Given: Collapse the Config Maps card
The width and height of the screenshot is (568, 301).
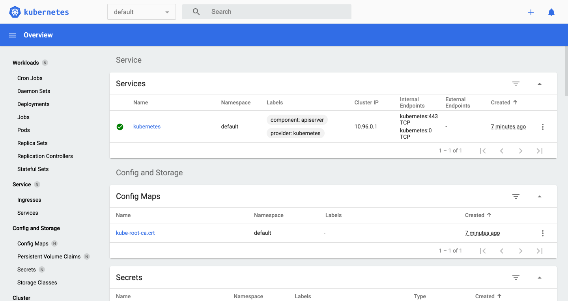Looking at the screenshot, I should pyautogui.click(x=540, y=196).
